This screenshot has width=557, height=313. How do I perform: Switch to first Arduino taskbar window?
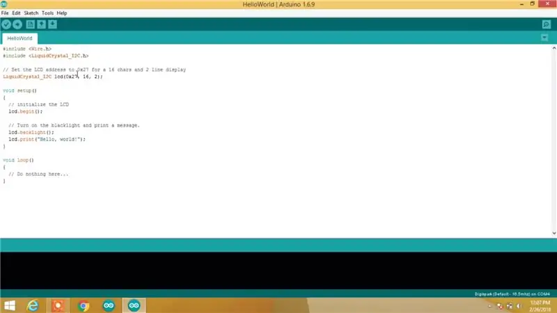point(109,305)
